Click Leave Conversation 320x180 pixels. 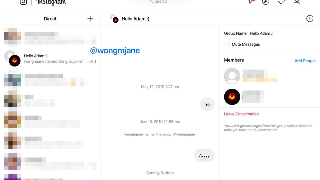coord(241,114)
